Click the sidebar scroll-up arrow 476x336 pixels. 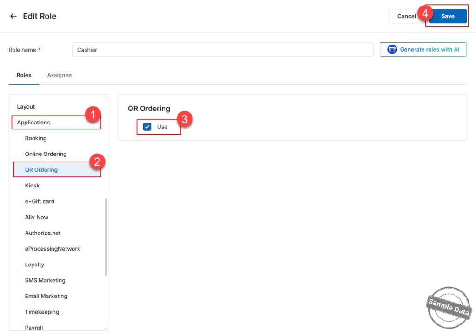pos(106,97)
